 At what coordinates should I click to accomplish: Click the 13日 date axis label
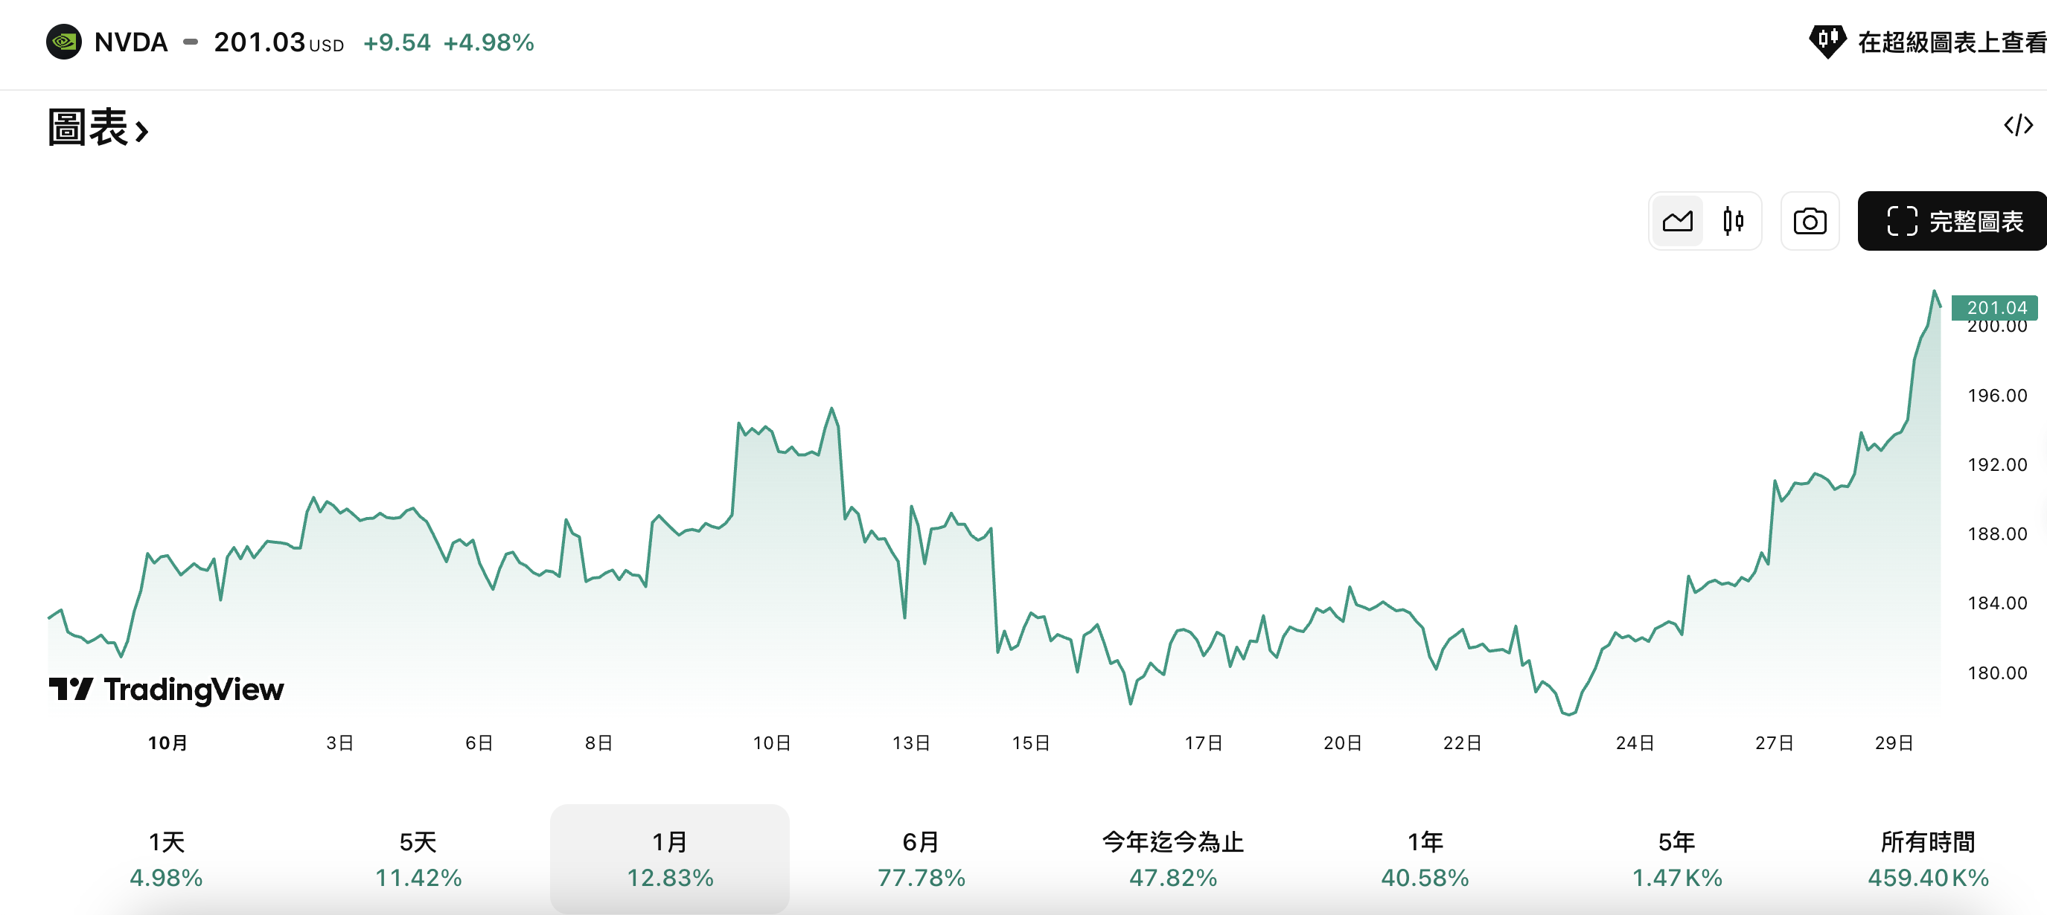[910, 742]
